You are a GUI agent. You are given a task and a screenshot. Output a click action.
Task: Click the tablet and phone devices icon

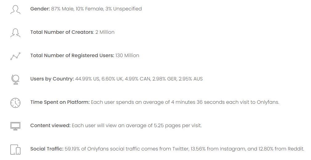point(15,150)
